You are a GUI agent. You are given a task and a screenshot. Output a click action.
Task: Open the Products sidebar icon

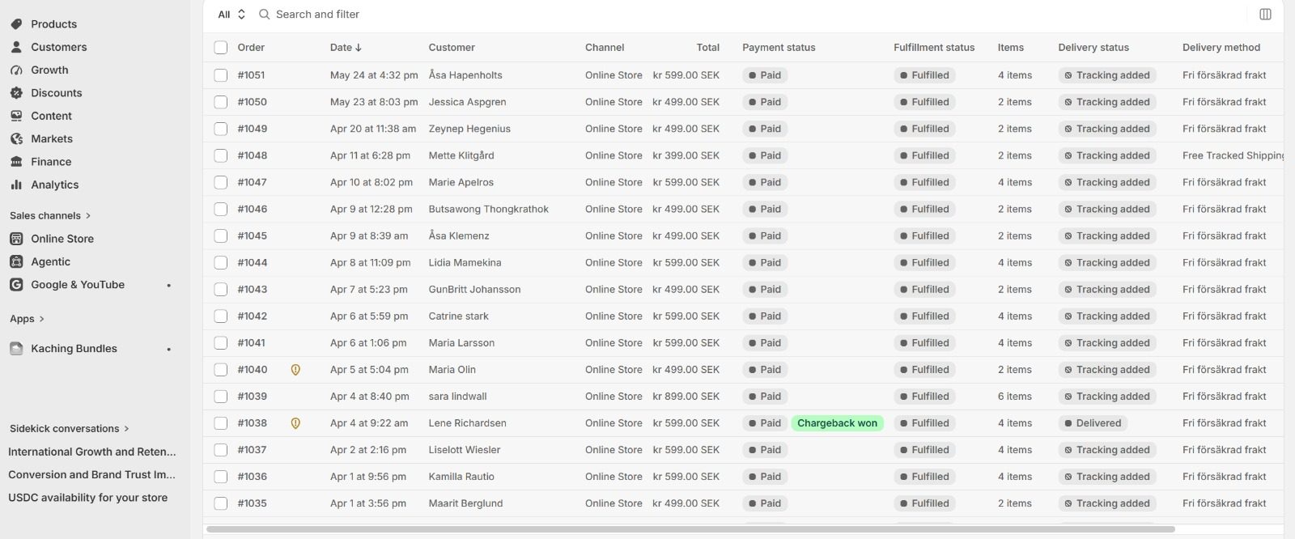coord(16,24)
